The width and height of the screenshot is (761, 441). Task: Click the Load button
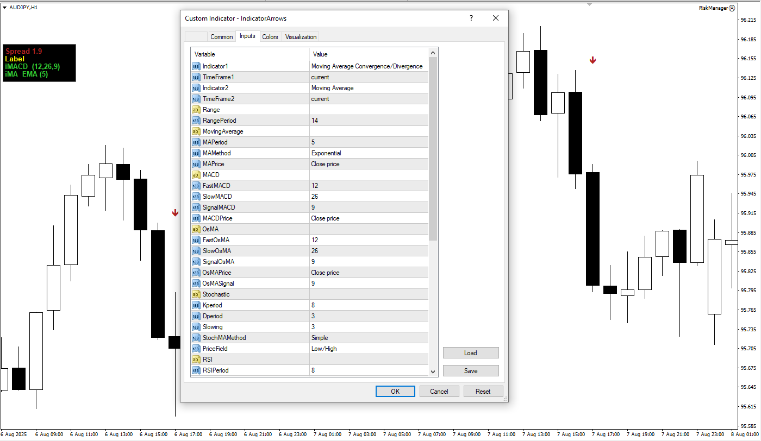(x=471, y=352)
